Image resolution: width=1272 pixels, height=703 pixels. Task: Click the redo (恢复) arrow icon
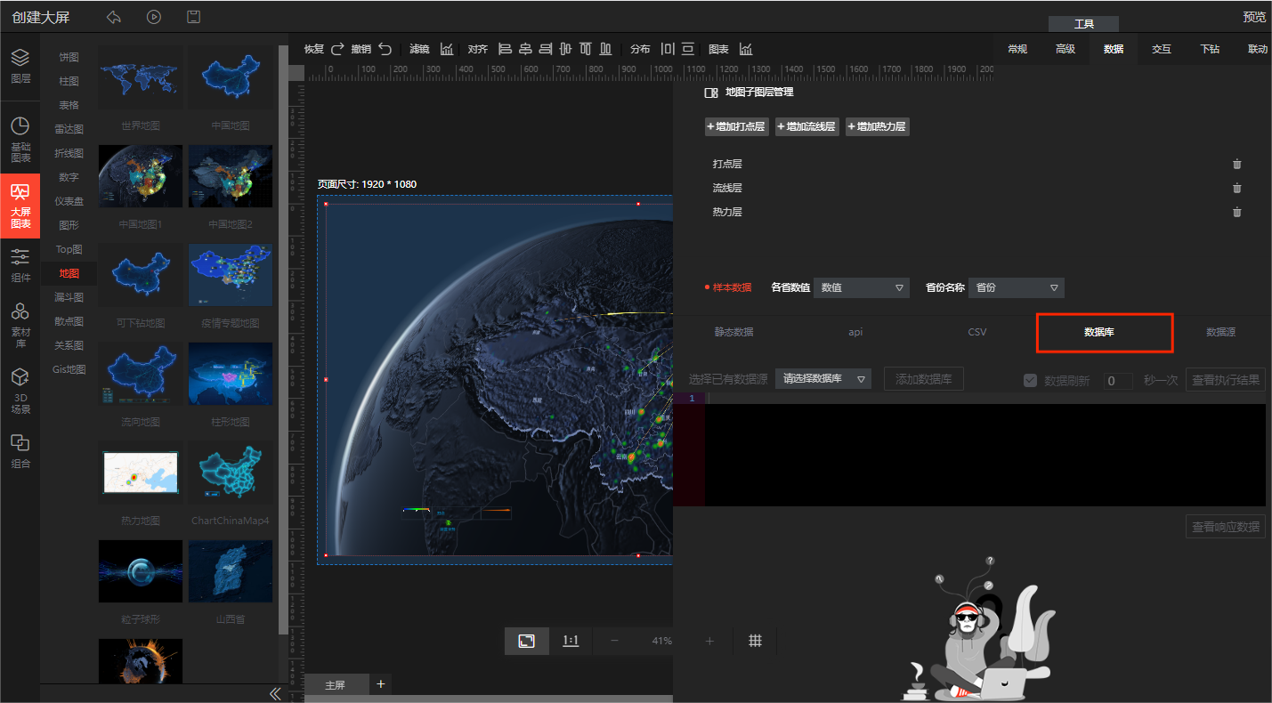click(x=337, y=49)
